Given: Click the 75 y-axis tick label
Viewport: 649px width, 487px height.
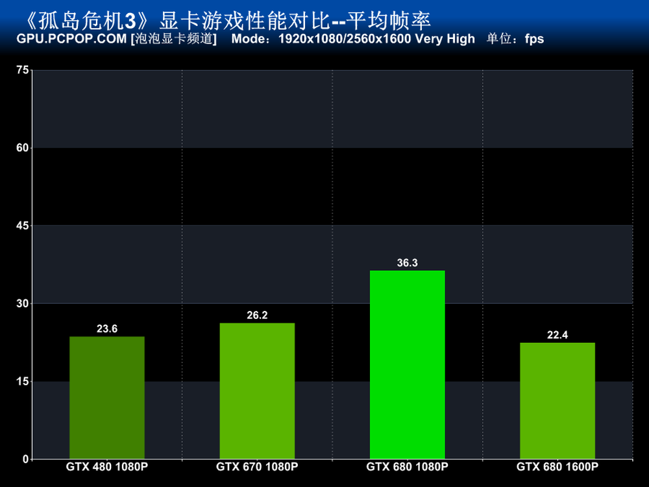Looking at the screenshot, I should [x=22, y=70].
